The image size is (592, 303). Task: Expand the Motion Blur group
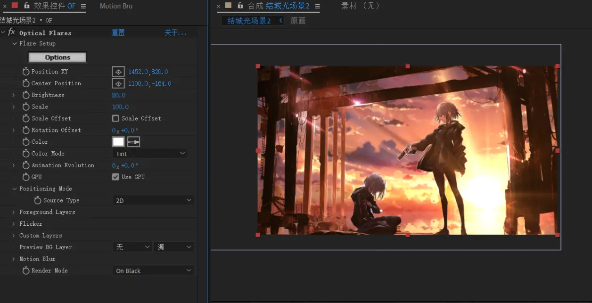(x=14, y=259)
